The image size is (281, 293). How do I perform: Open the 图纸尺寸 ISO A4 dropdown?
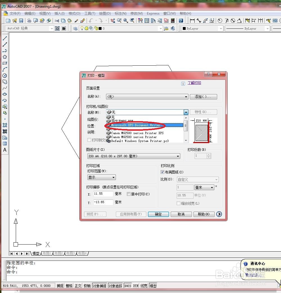(x=134, y=156)
